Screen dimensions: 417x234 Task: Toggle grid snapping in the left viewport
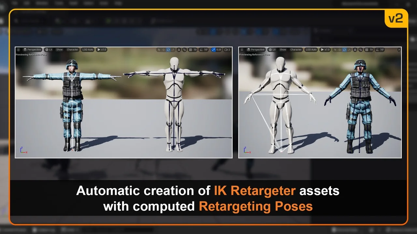coord(191,50)
